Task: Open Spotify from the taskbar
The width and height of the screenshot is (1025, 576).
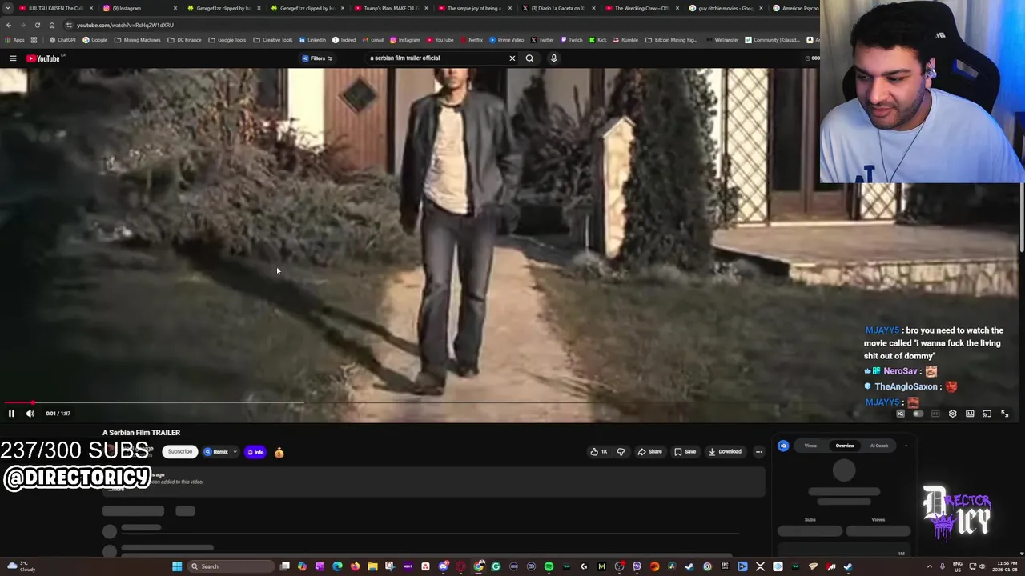Action: [549, 567]
